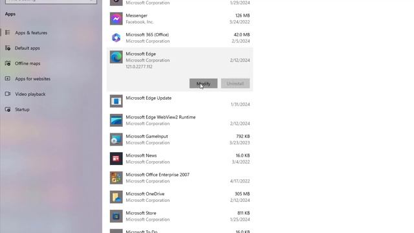Click the Microsoft GameInput icon

click(116, 140)
